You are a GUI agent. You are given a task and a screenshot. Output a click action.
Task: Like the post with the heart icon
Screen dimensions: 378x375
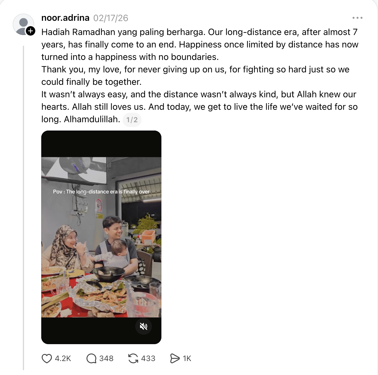(47, 358)
